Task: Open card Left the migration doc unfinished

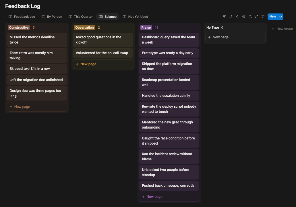Action: pos(37,80)
